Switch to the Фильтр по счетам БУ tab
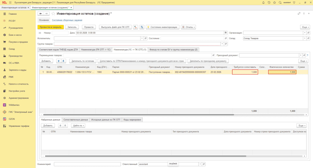 (x=174, y=49)
